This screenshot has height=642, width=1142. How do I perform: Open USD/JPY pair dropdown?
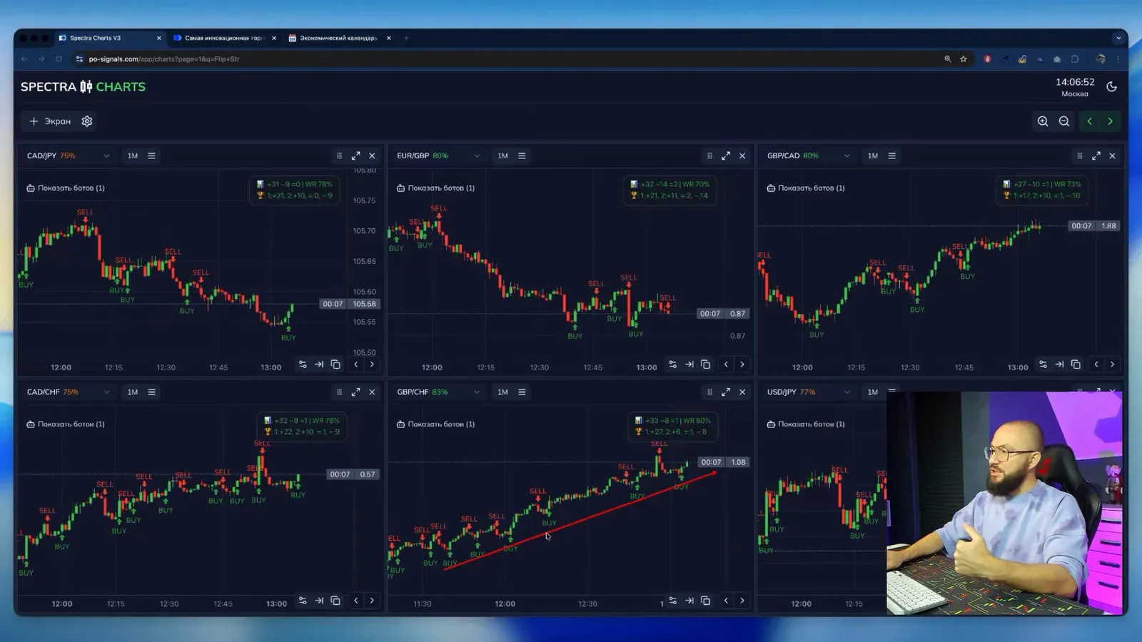[x=809, y=392]
